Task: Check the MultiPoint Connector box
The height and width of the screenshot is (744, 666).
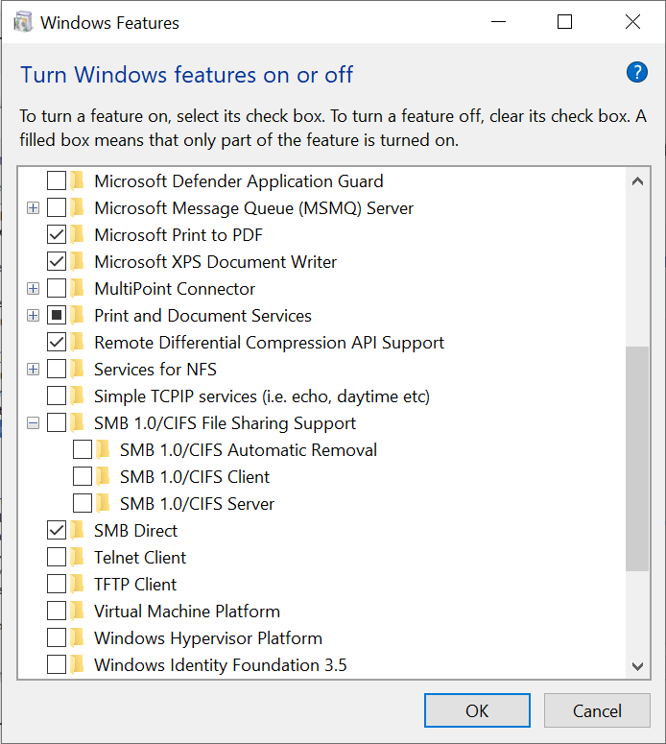Action: pos(57,288)
